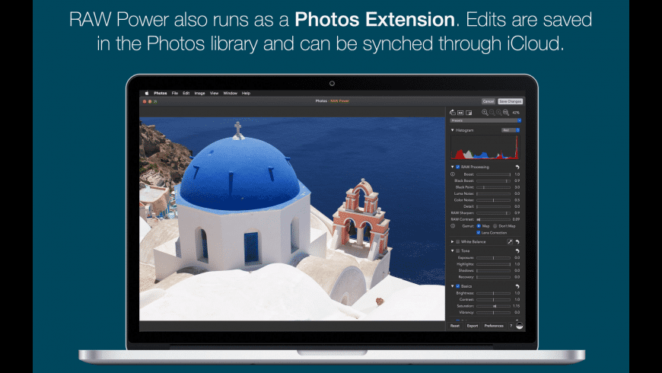Open the histogram channel dropdown
Viewport: 662px width, 373px height.
(x=511, y=130)
